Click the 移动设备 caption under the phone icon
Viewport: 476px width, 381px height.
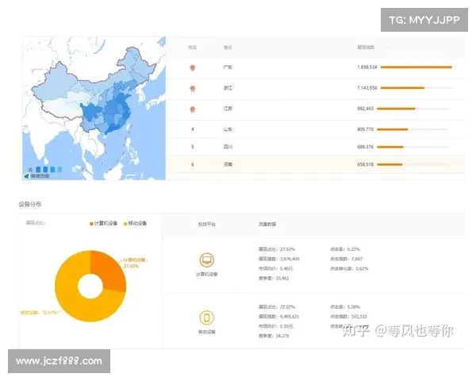(207, 332)
